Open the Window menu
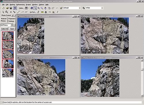The height and width of the screenshot is (105, 144). 35,5
